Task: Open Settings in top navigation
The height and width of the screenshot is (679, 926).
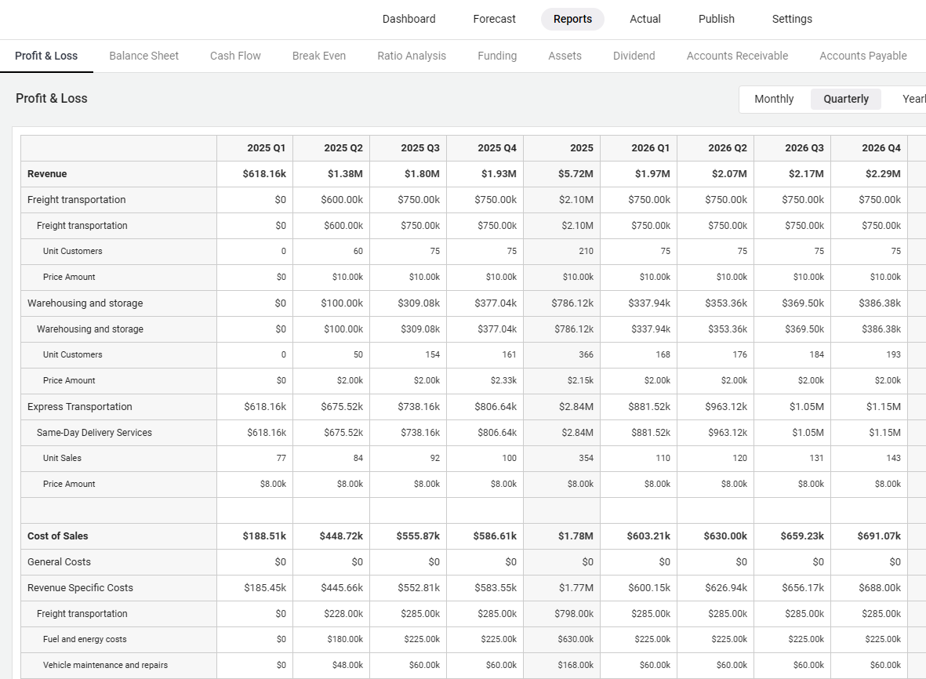Action: pyautogui.click(x=792, y=19)
